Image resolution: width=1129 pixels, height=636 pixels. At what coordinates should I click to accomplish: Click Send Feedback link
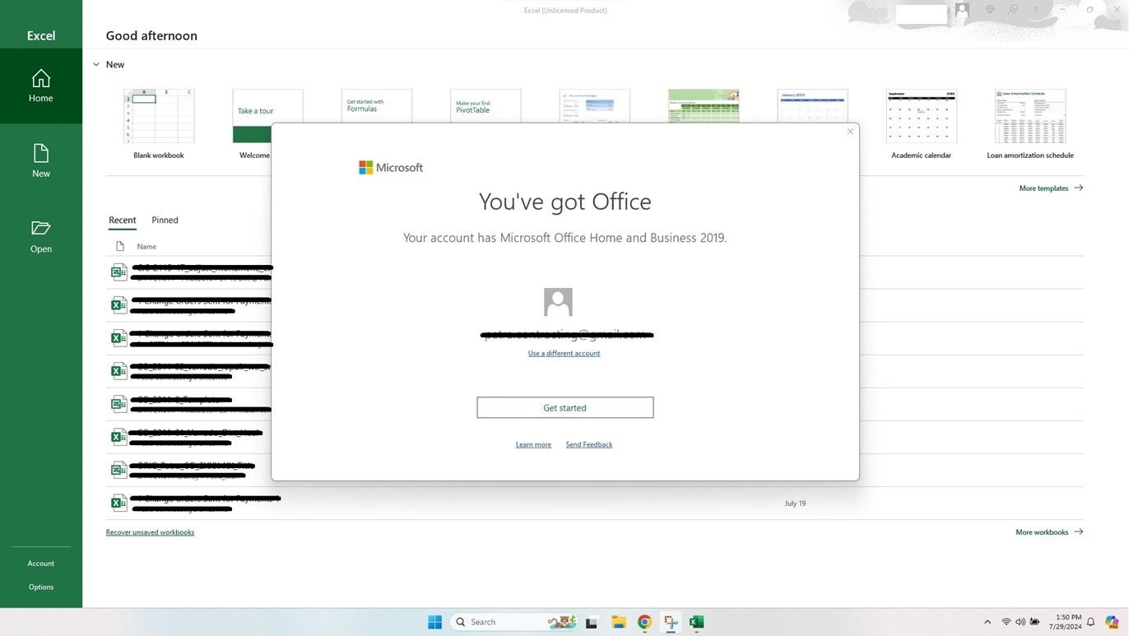(x=589, y=444)
